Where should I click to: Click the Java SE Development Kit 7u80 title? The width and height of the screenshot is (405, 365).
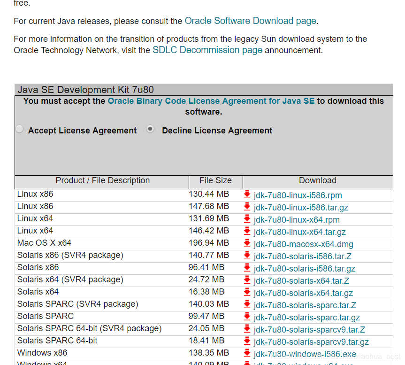(x=85, y=90)
